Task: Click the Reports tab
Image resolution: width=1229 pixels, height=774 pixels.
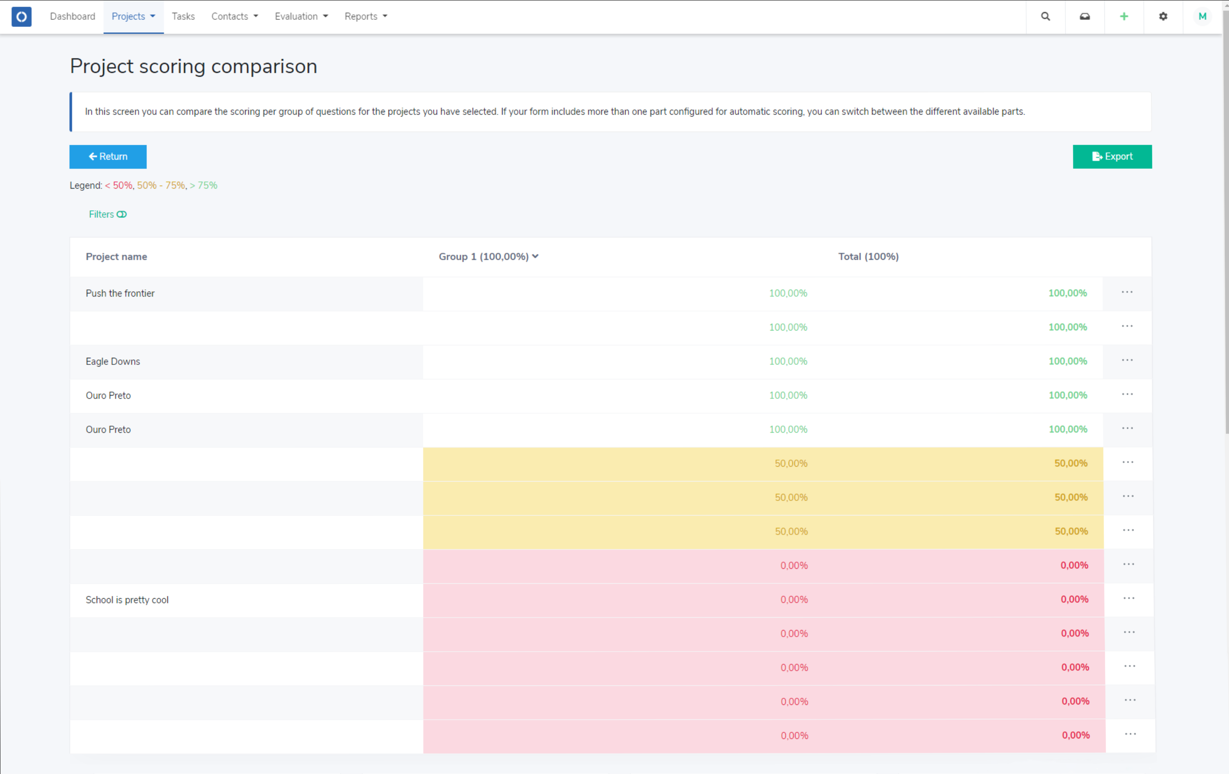Action: click(x=365, y=16)
